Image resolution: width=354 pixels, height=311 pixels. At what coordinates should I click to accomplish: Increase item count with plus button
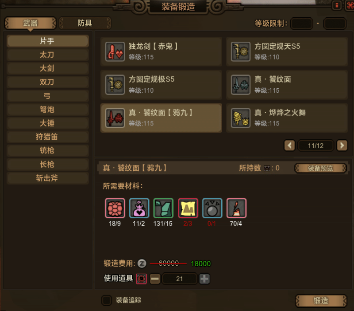tap(204, 279)
